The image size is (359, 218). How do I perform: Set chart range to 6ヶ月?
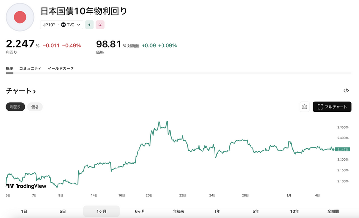pos(140,211)
